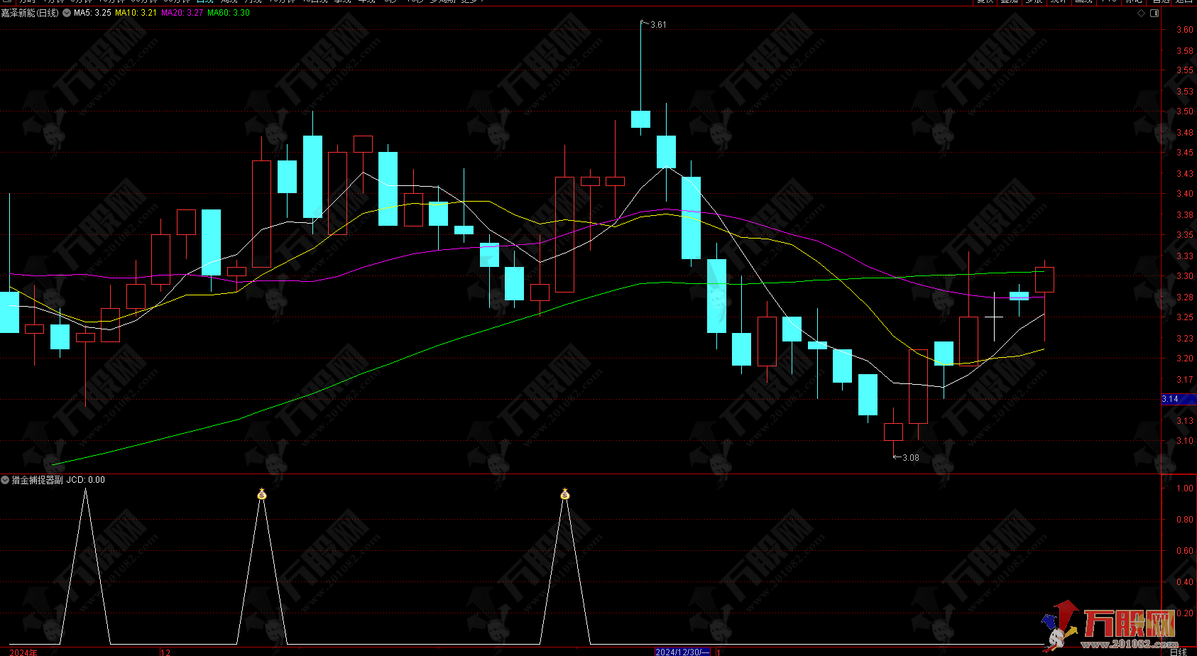
Task: Click the 3.30 price axis label
Action: 1184,276
